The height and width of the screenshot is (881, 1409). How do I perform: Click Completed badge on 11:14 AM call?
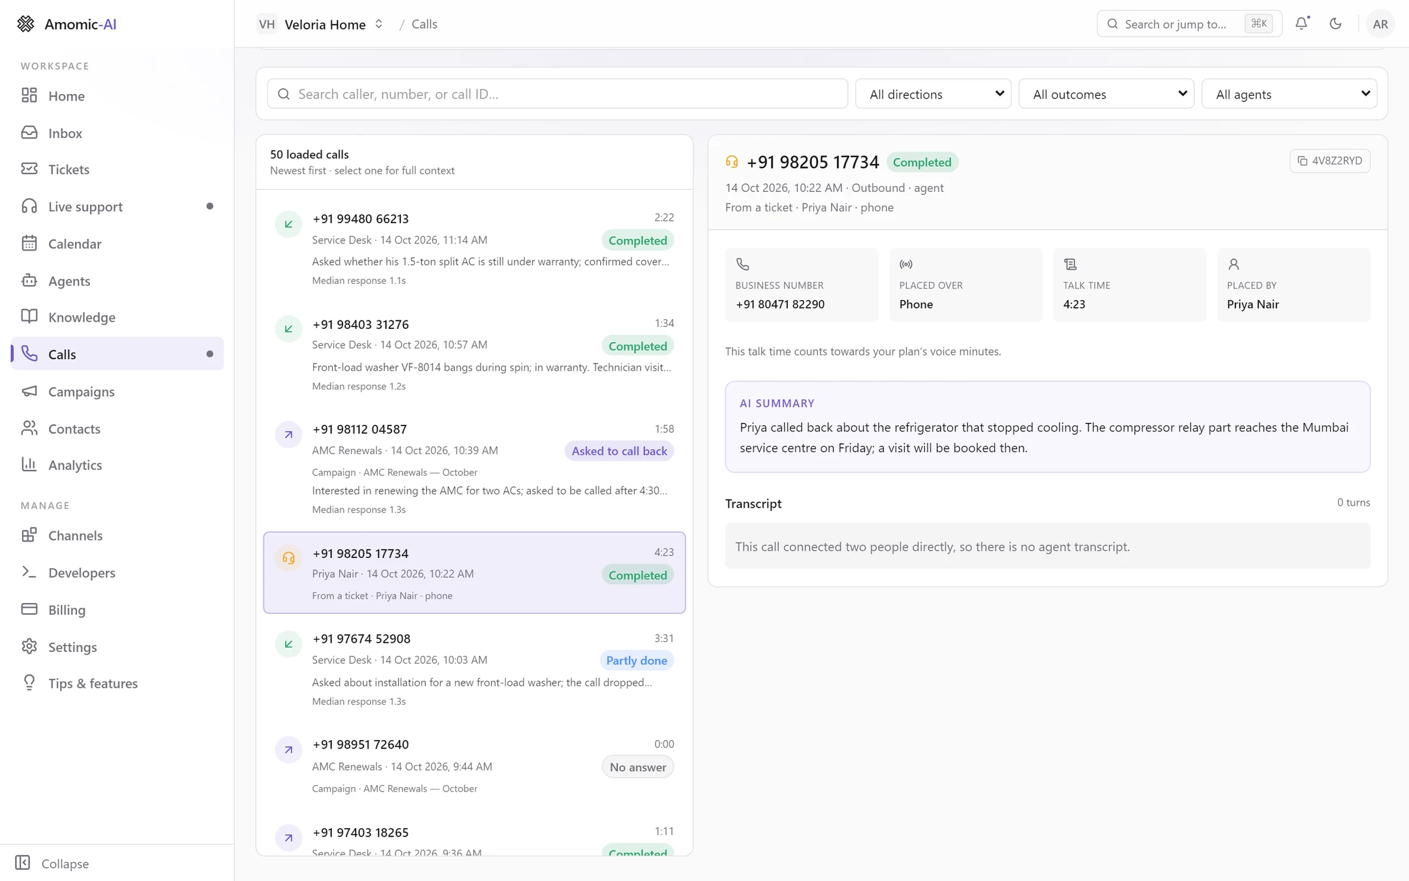[x=637, y=241]
